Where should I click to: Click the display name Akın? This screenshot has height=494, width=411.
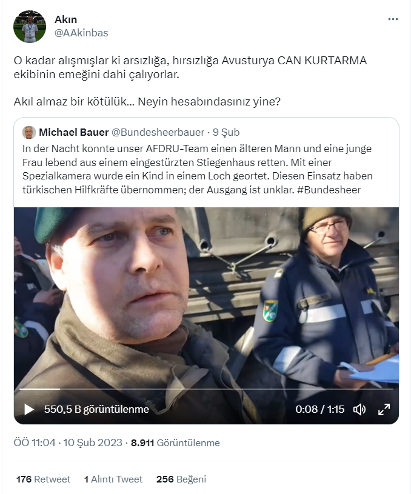[65, 19]
